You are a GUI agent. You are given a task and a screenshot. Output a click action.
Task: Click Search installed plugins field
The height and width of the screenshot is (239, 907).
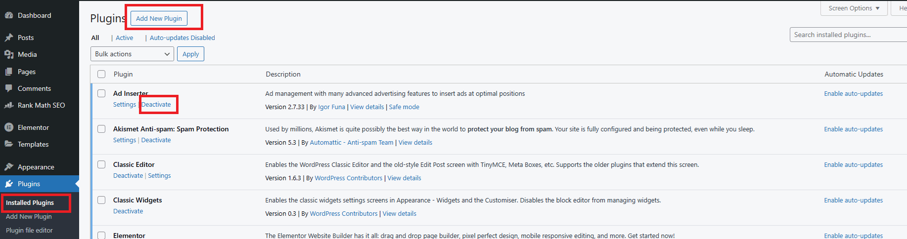tap(848, 35)
